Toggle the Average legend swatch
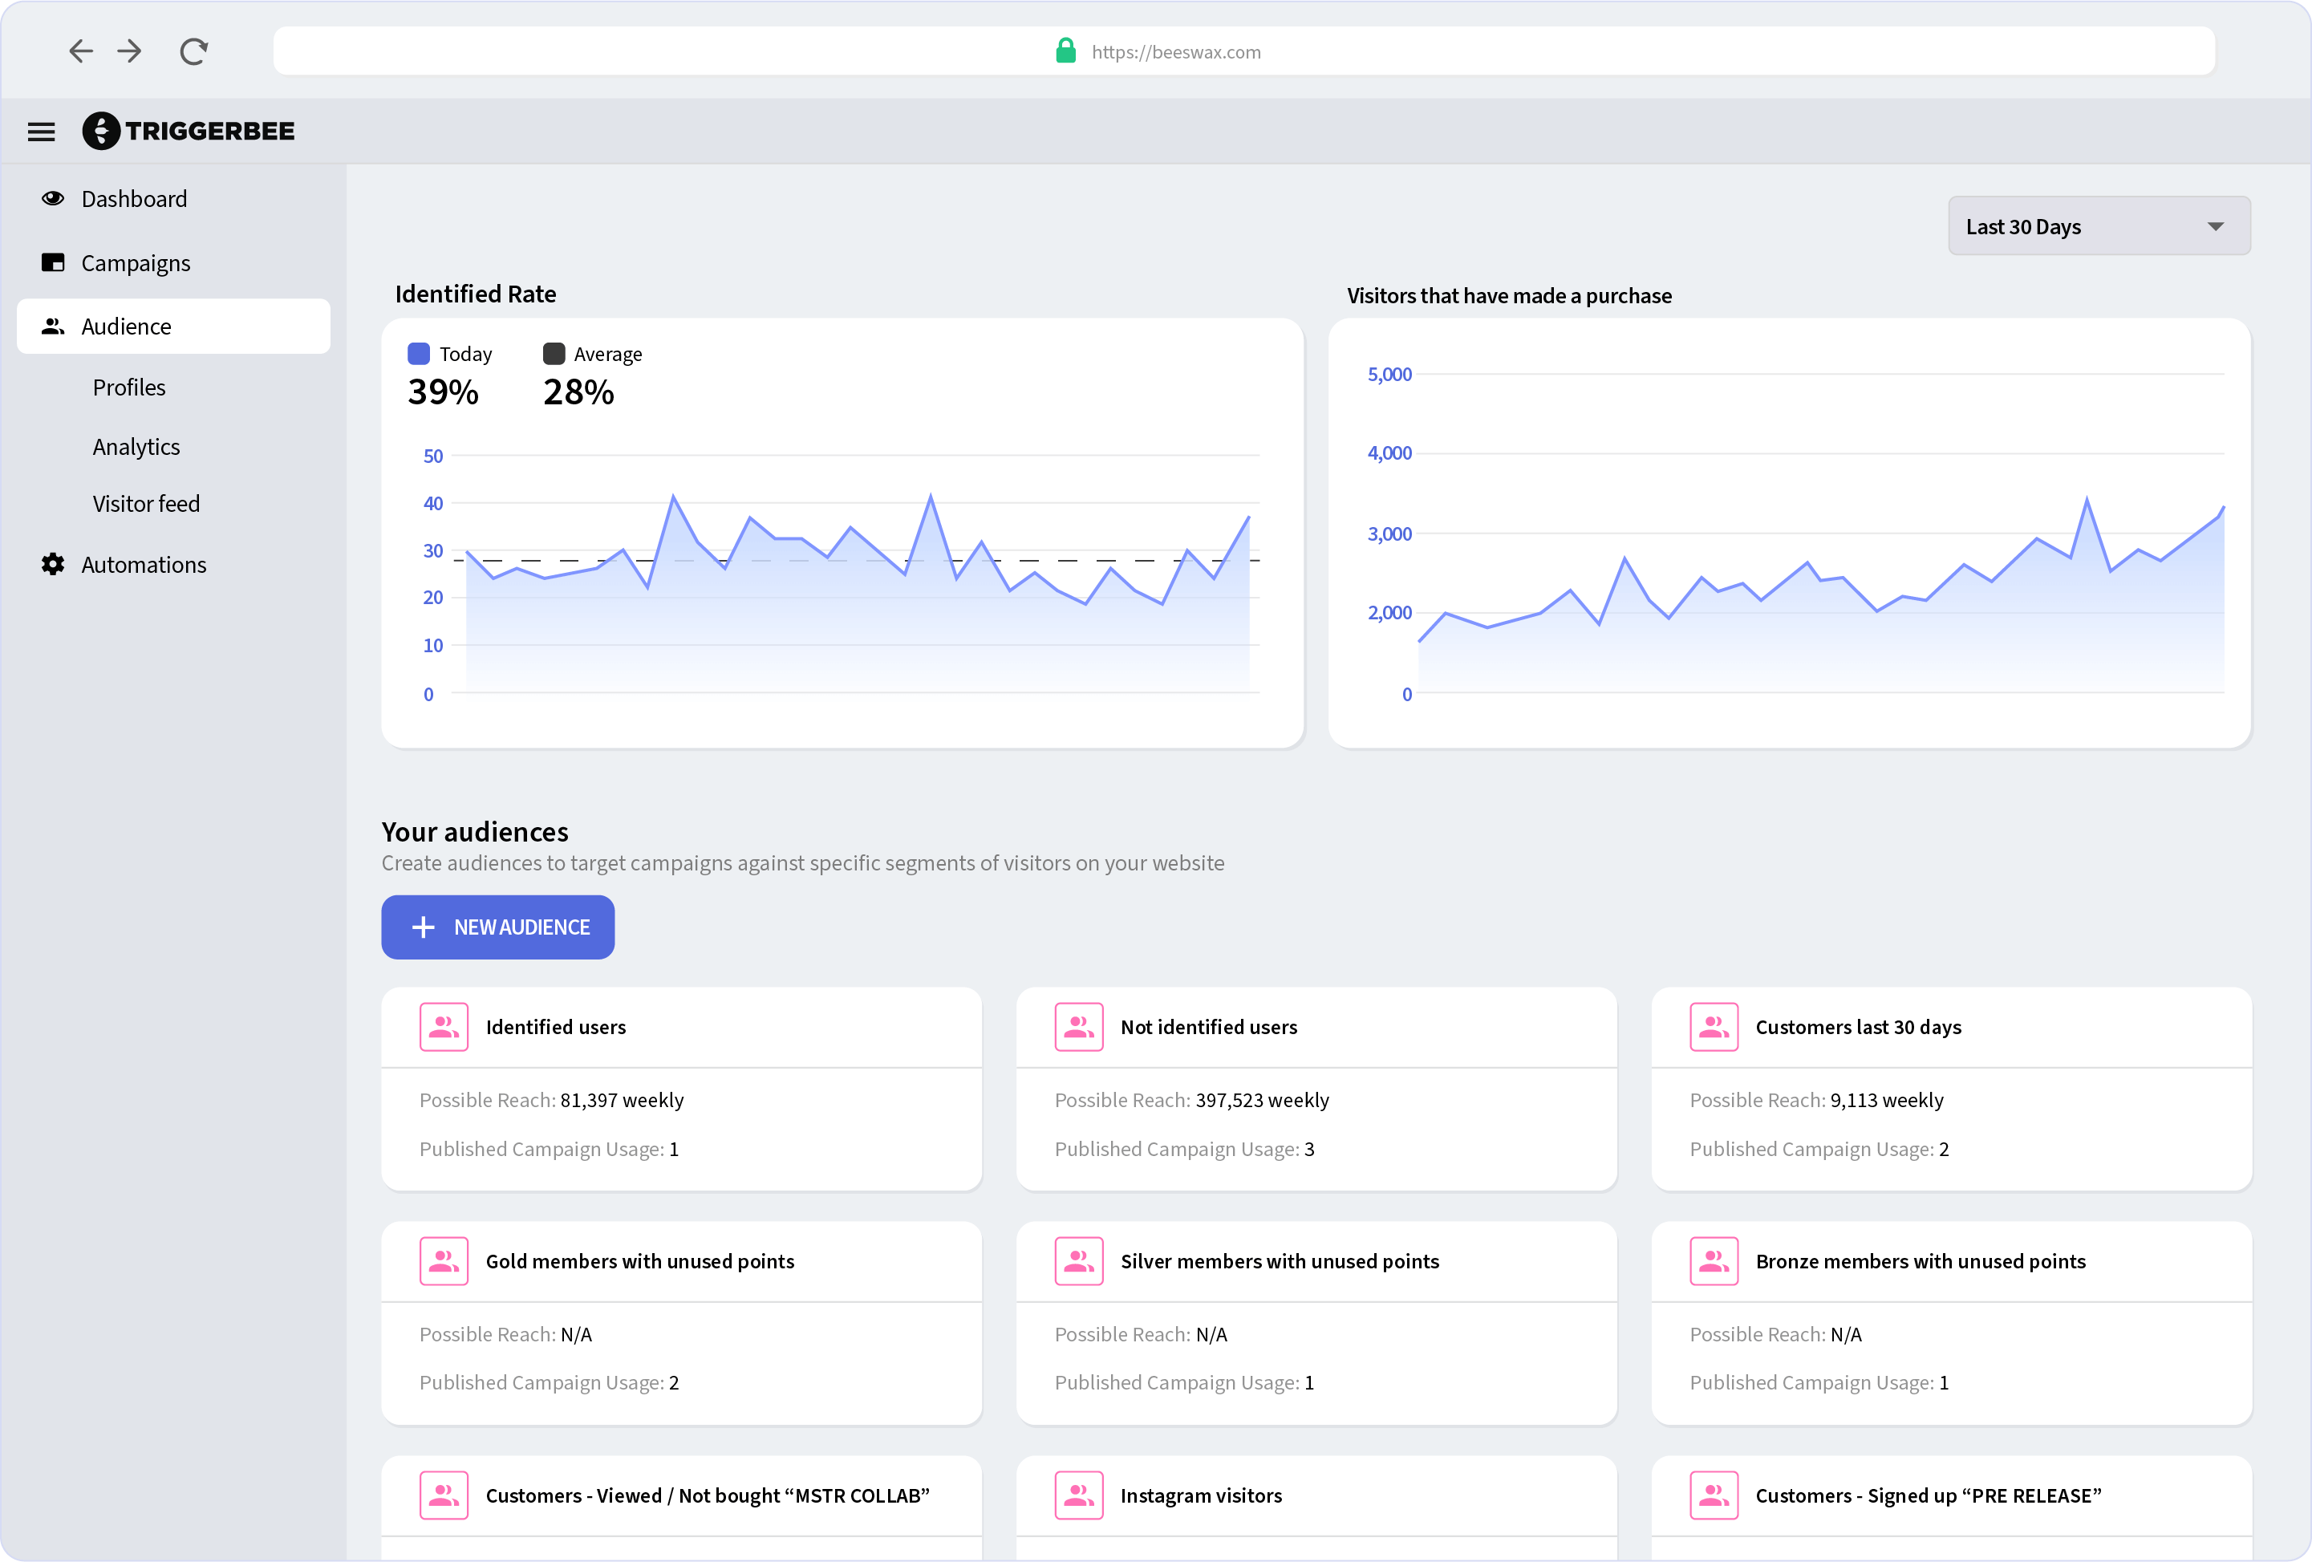This screenshot has width=2312, height=1562. click(554, 353)
